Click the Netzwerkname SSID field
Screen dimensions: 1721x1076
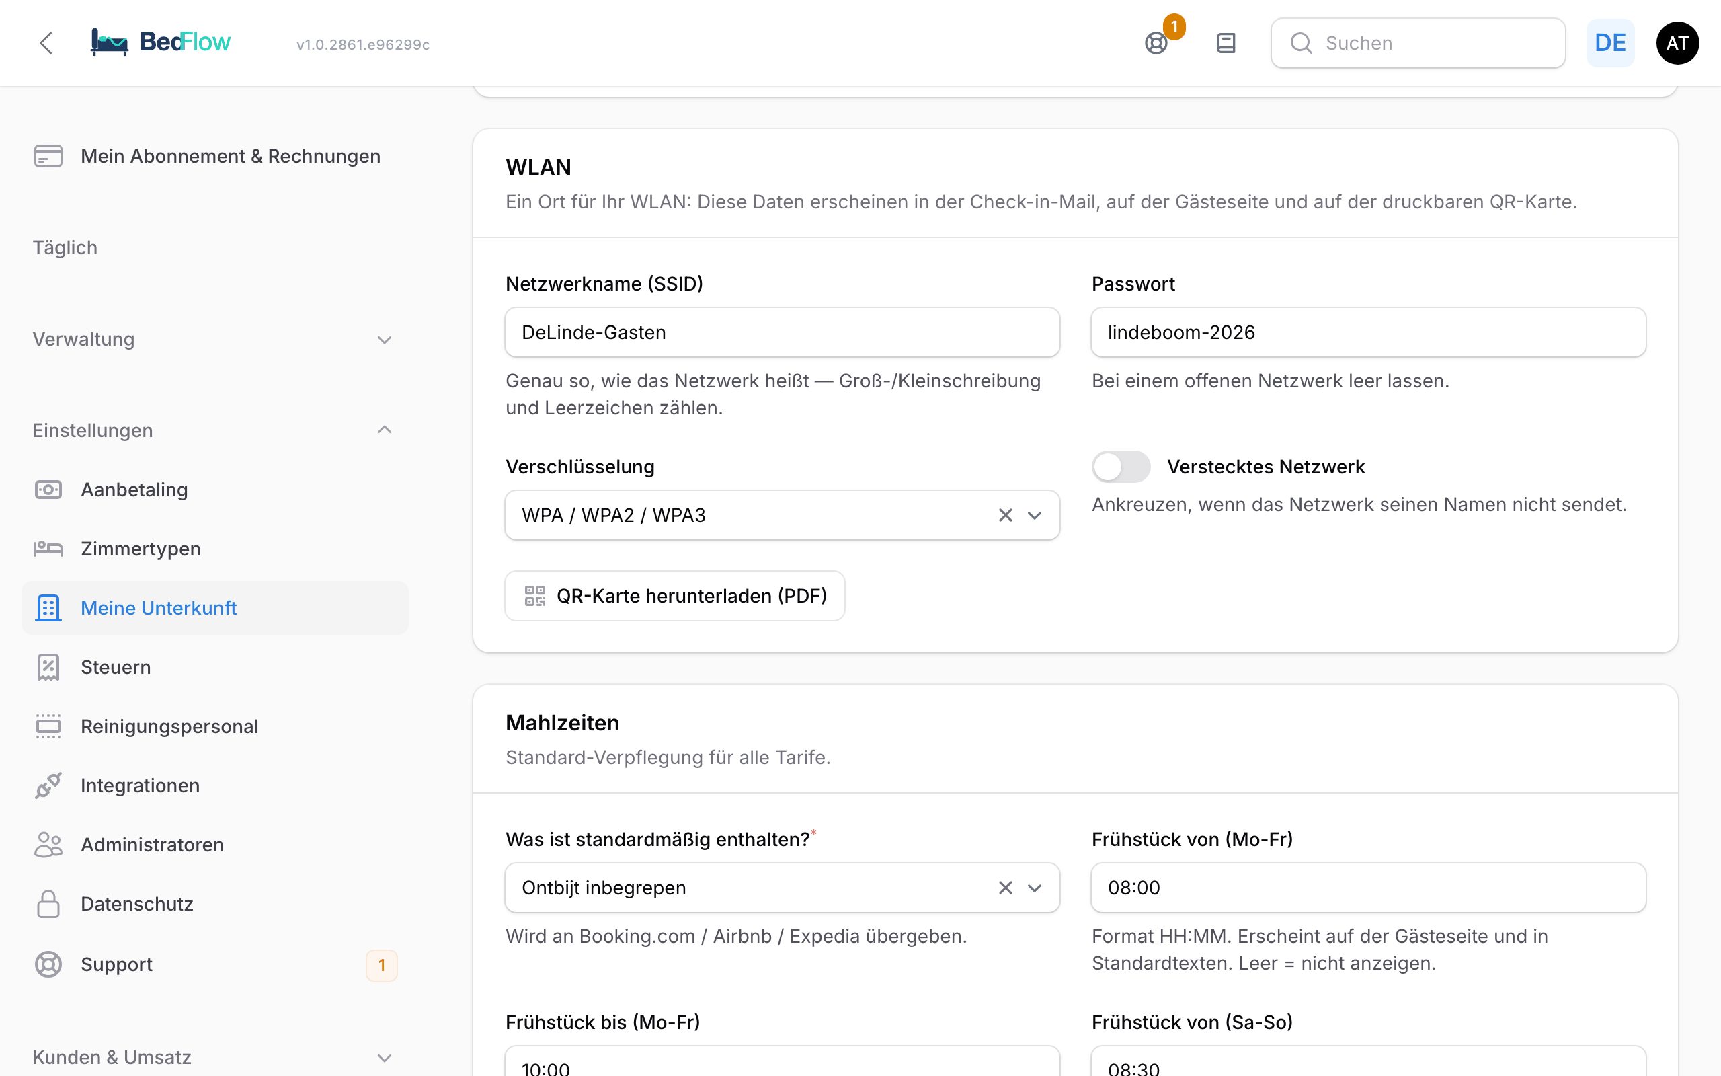[783, 332]
